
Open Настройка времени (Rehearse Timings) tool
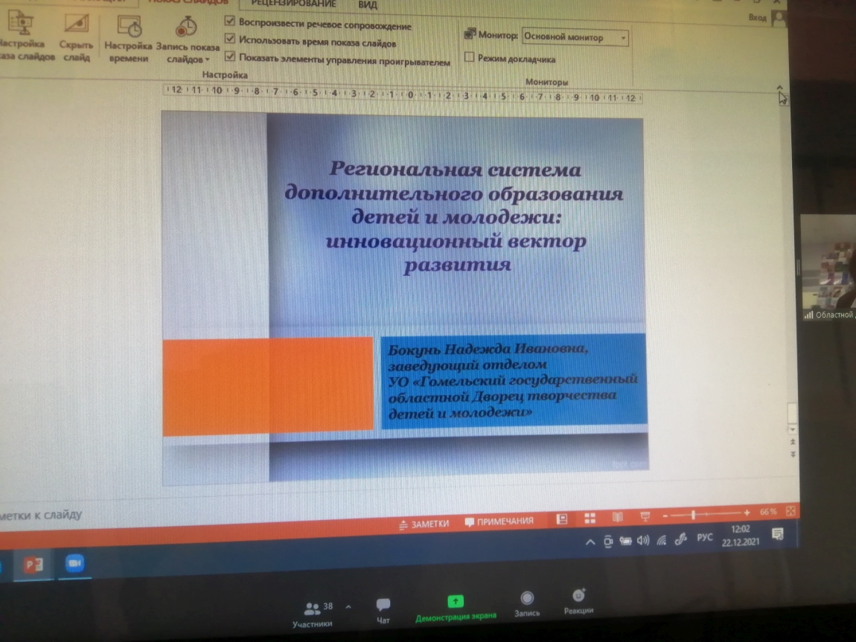coord(129,30)
